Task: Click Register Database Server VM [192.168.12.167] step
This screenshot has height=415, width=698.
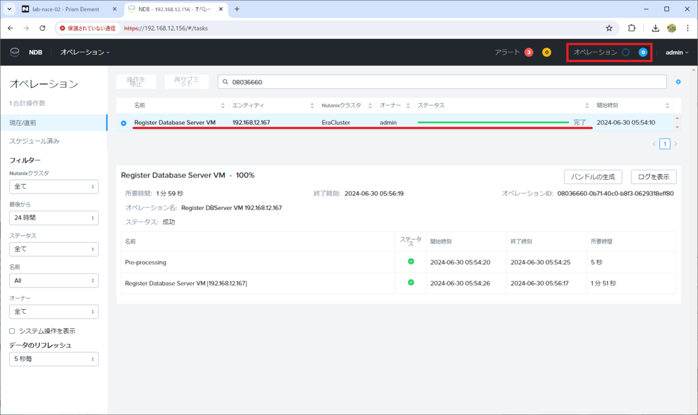Action: tap(186, 283)
